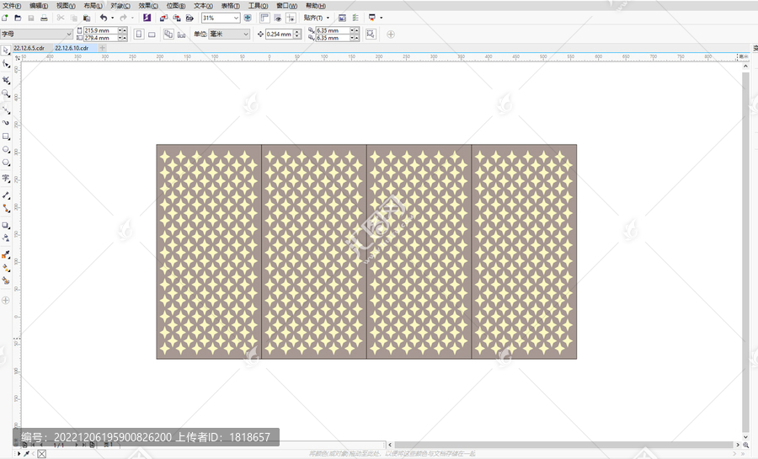758x459 pixels.
Task: Open the 文件 menu
Action: tap(12, 6)
